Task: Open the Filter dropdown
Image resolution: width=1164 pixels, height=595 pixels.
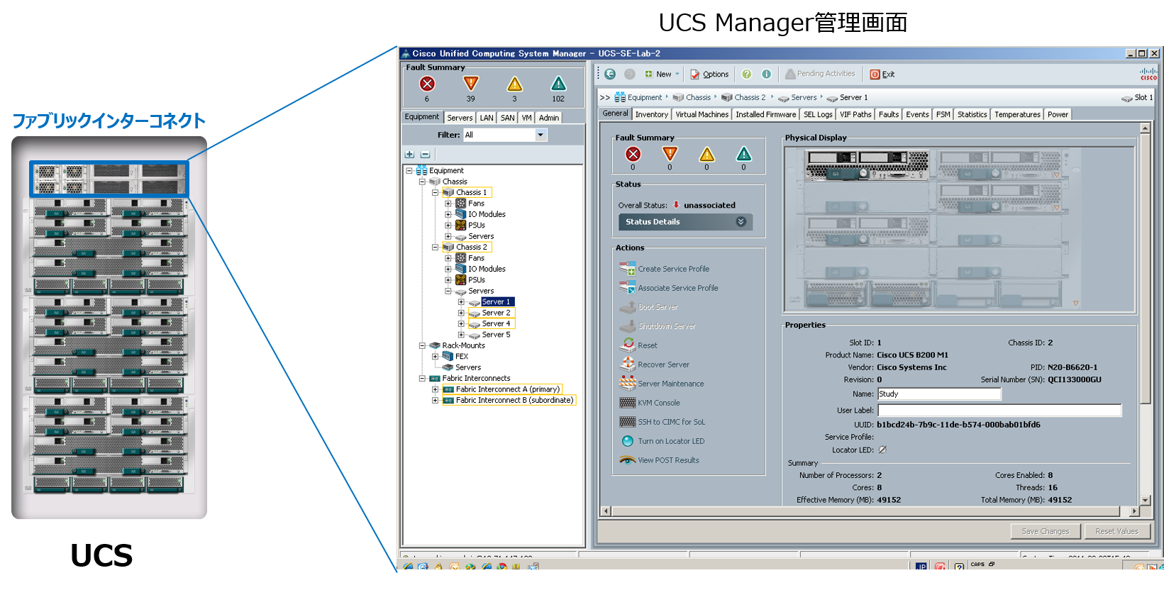Action: (541, 135)
